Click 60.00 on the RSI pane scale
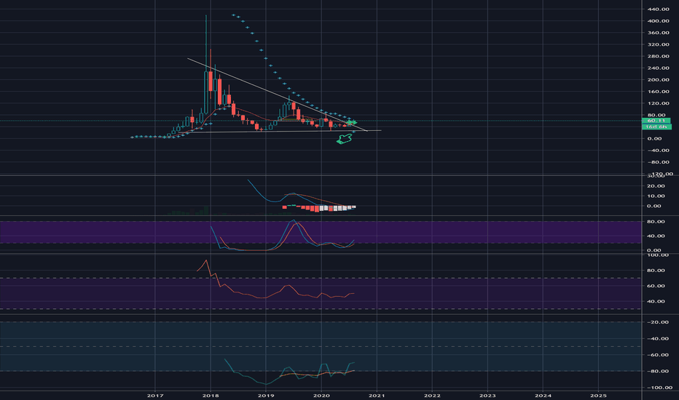Image resolution: width=679 pixels, height=400 pixels. pos(656,286)
